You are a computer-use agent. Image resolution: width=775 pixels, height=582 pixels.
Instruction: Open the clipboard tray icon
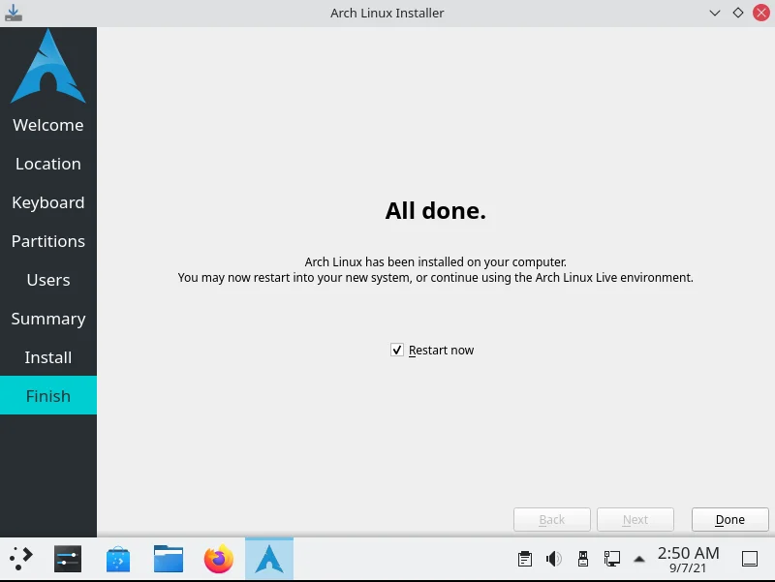(x=525, y=559)
